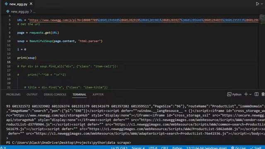
Task: Click the '# Get the url' comment
Action: pyautogui.click(x=29, y=24)
